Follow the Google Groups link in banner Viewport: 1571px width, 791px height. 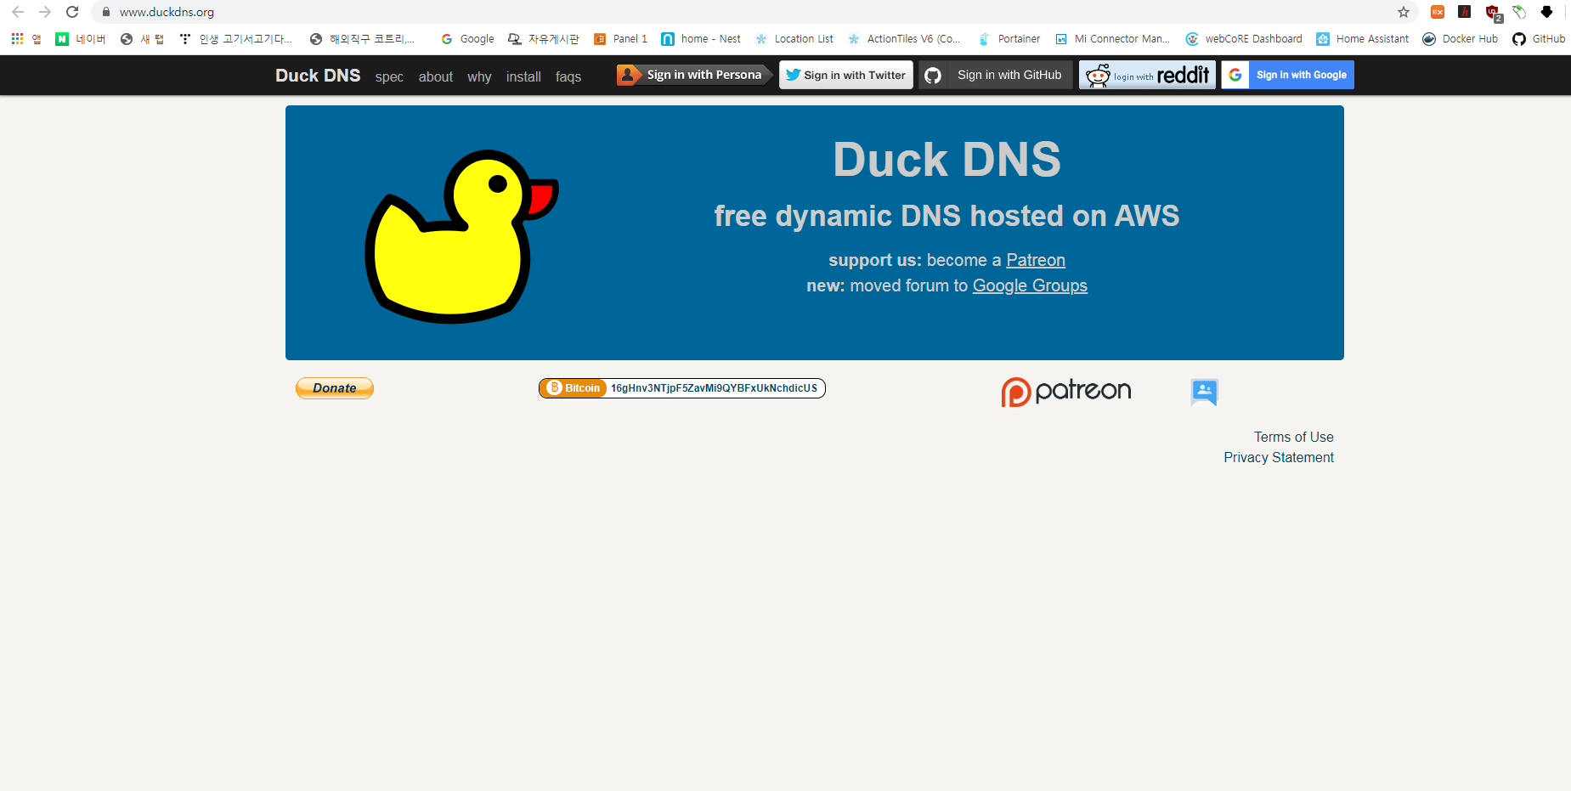click(1030, 285)
